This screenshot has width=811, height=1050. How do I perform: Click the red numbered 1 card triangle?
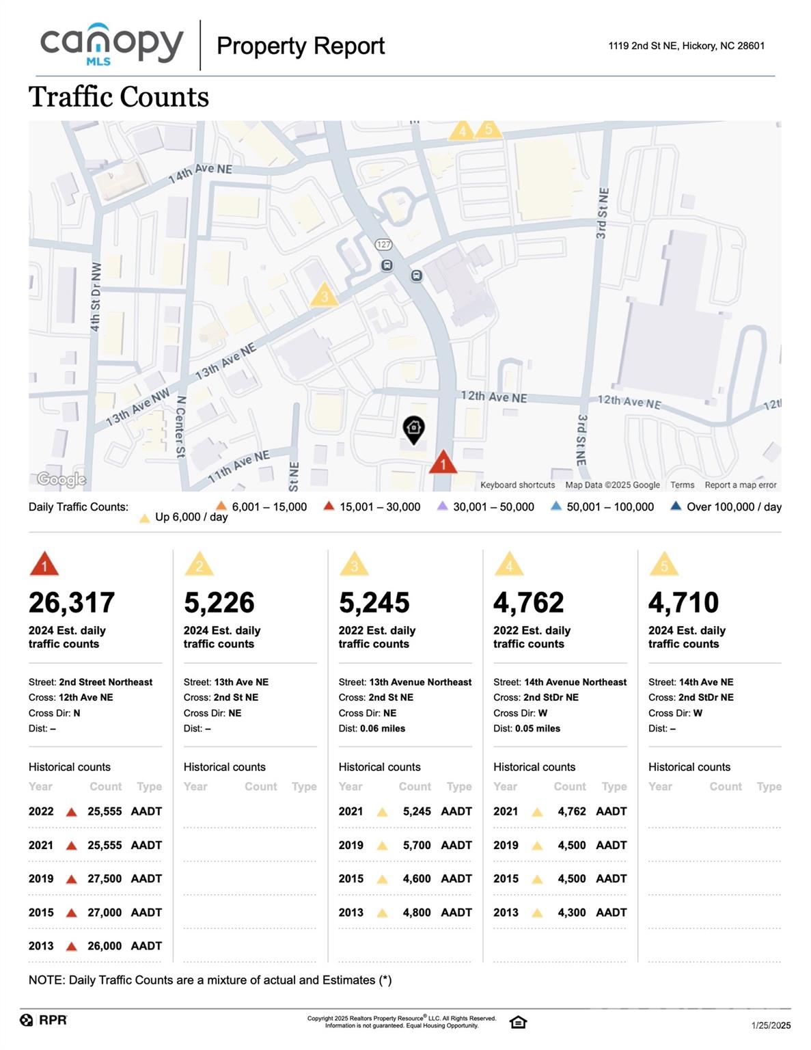pyautogui.click(x=44, y=565)
